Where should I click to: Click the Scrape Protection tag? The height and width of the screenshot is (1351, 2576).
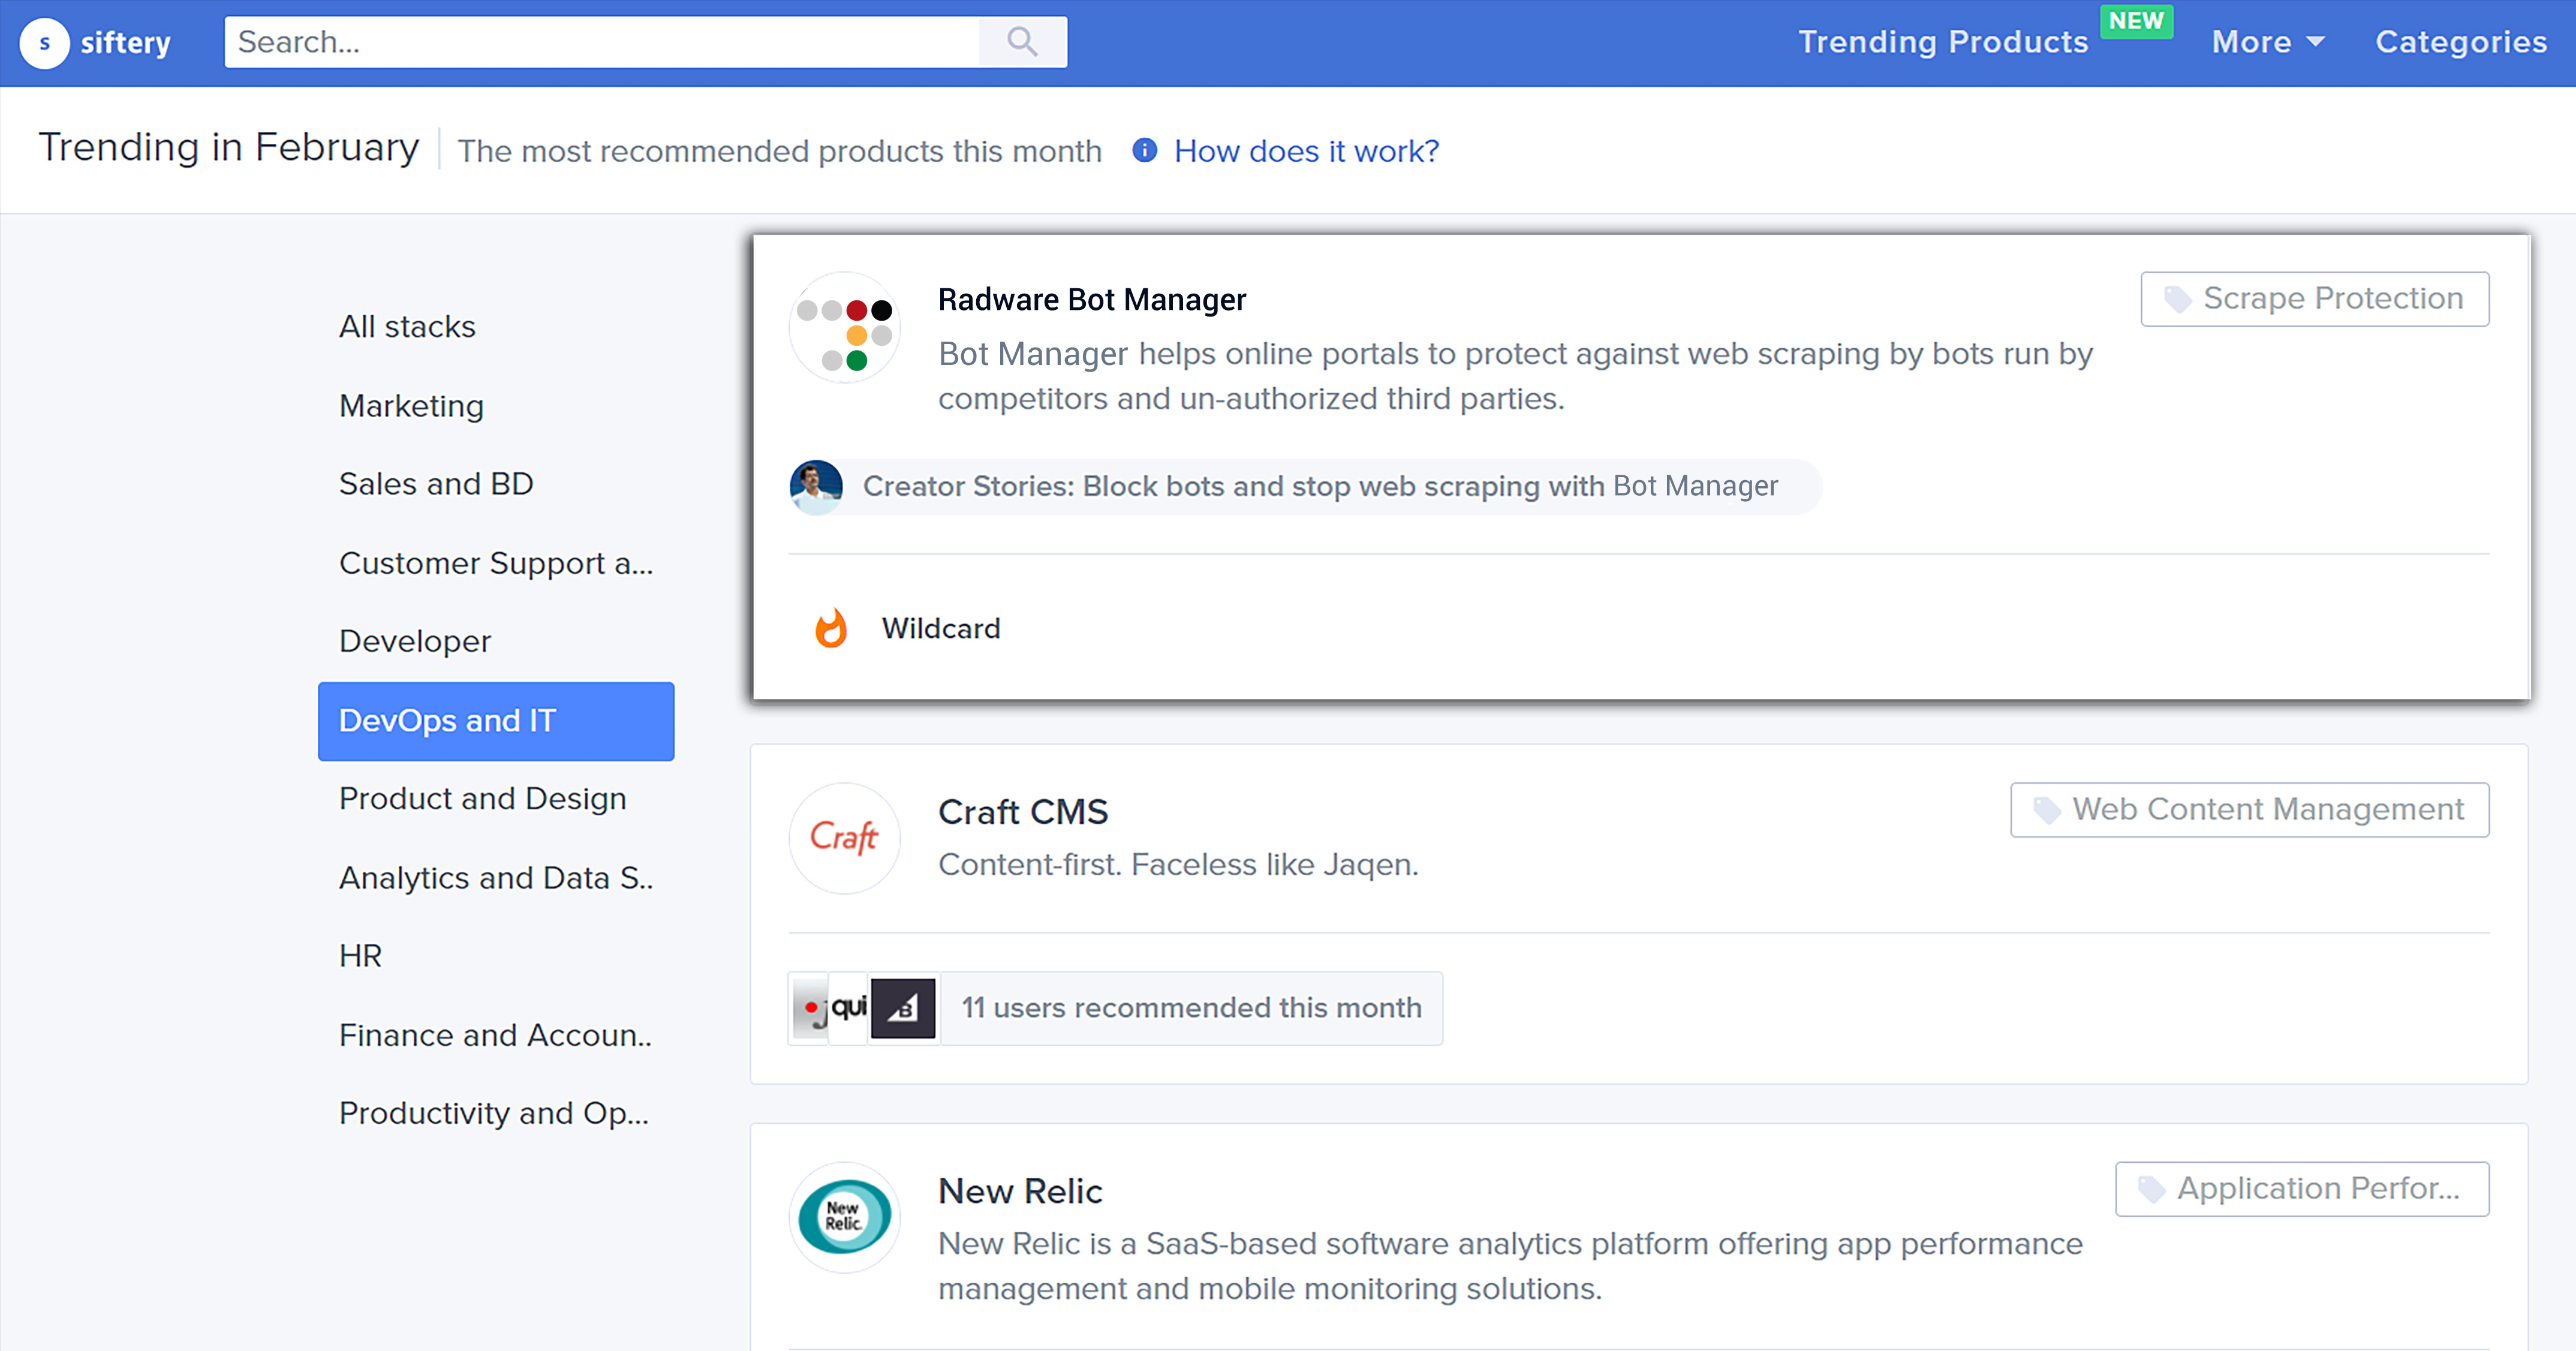tap(2314, 298)
